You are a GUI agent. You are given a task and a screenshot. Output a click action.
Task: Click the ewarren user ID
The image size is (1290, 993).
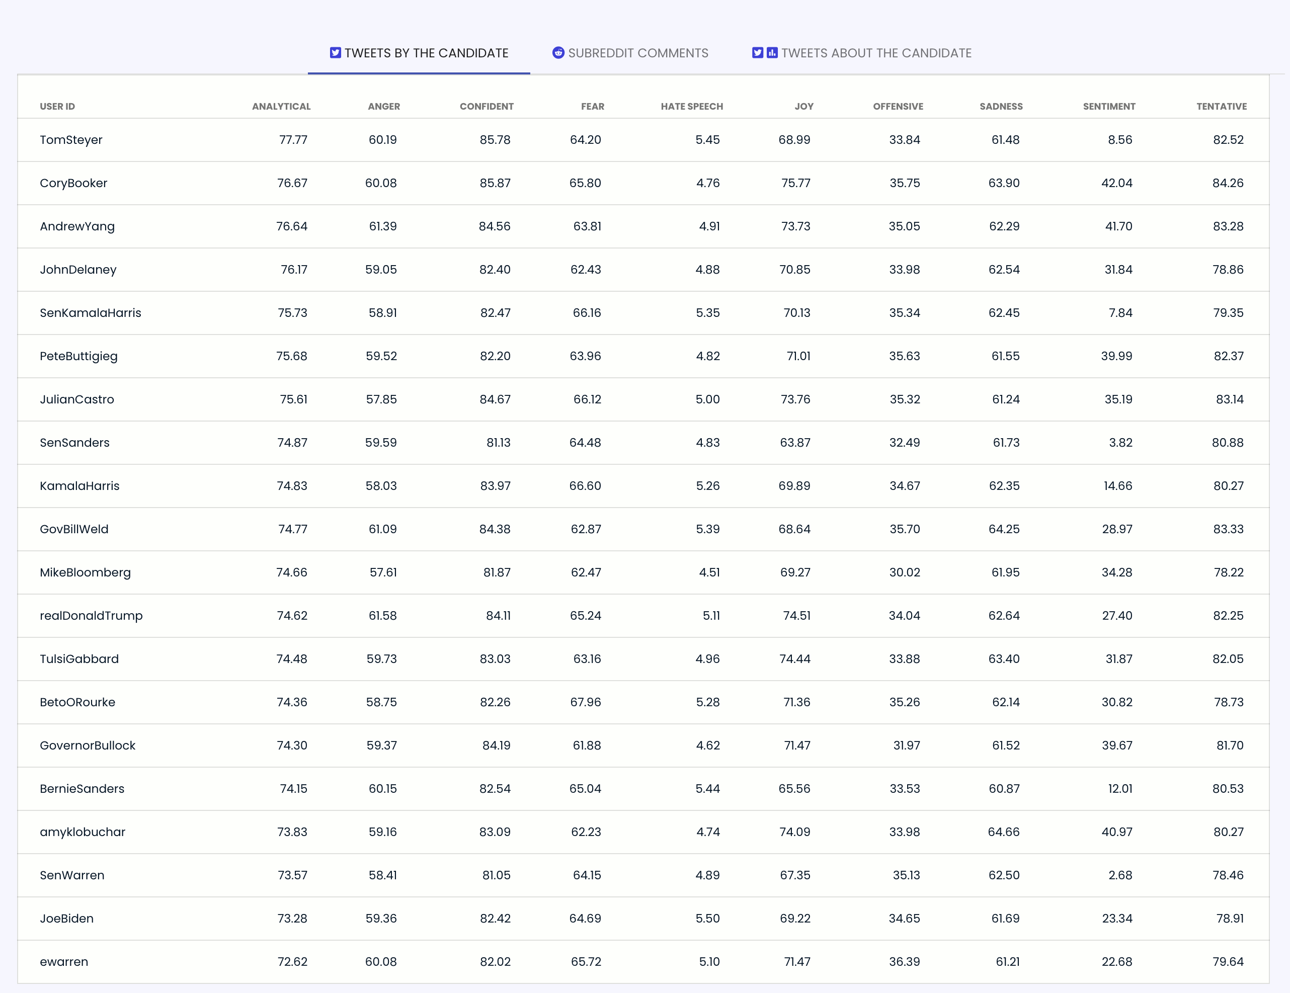[x=64, y=962]
